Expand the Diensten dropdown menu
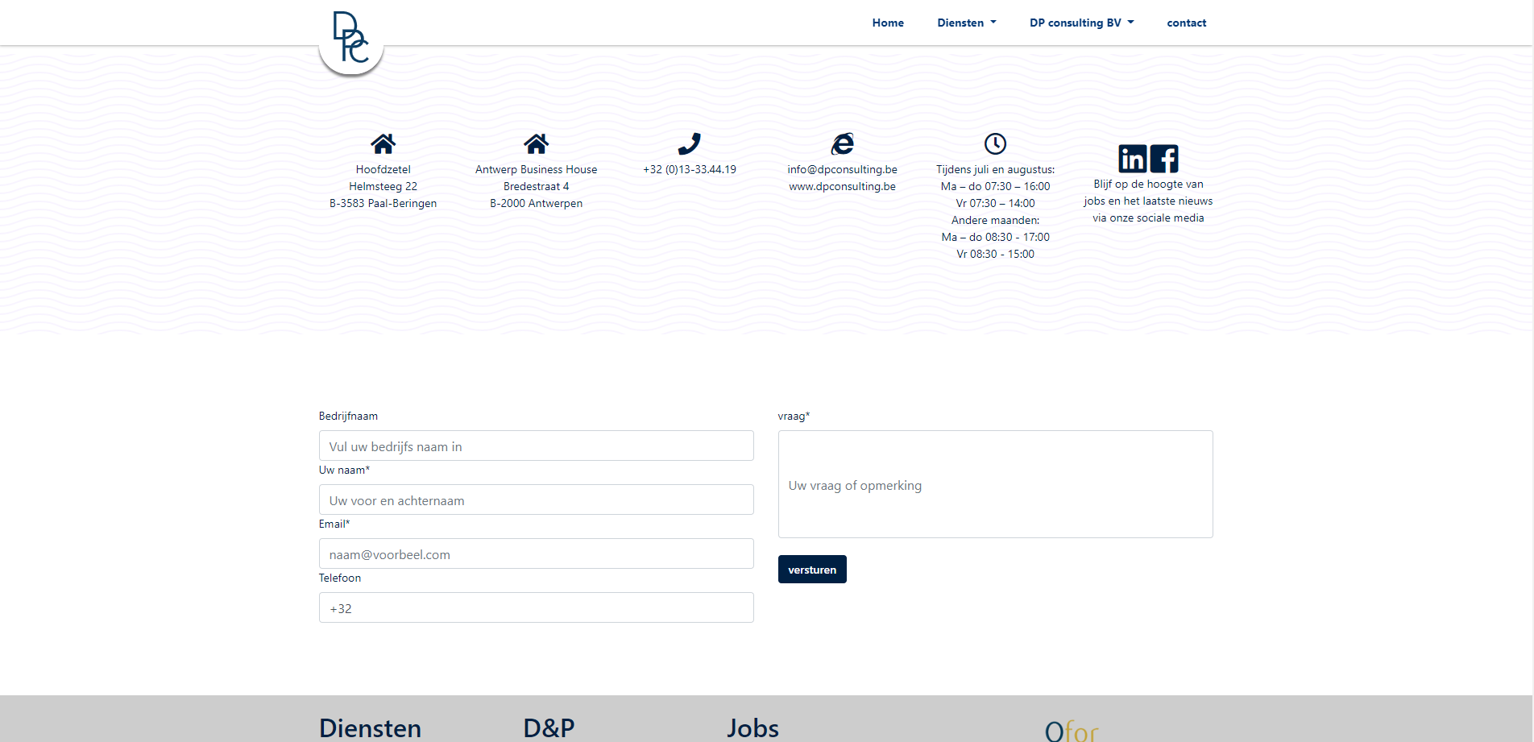This screenshot has width=1534, height=742. point(967,23)
